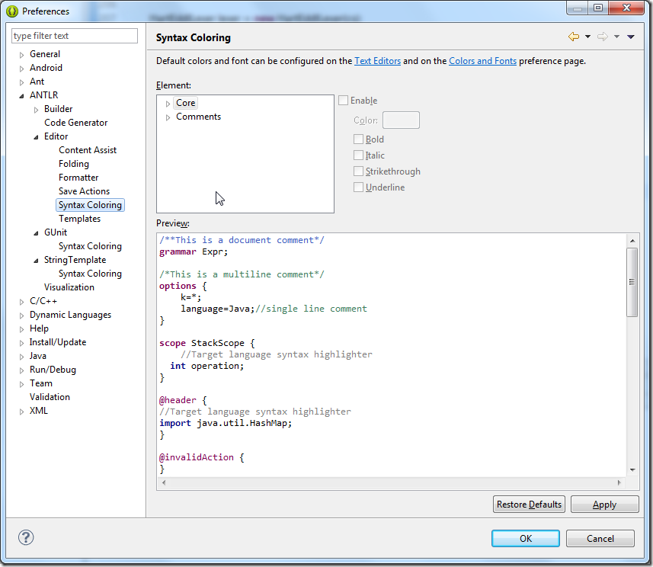Open the Templates preference page
The height and width of the screenshot is (567, 653).
coord(79,219)
